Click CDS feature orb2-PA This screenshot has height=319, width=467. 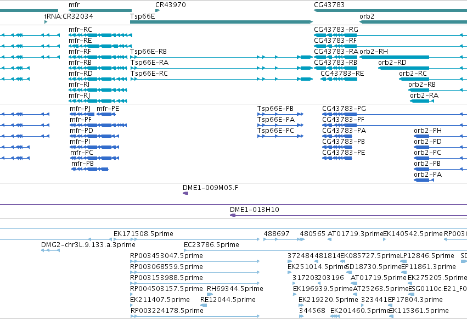(x=427, y=175)
